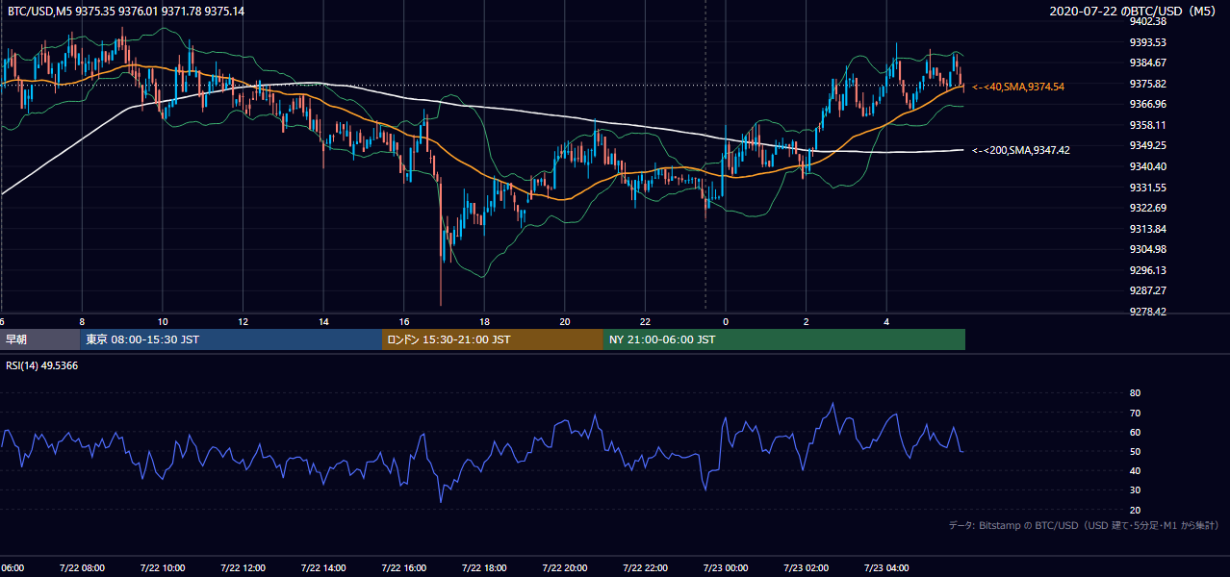Click RSI scale level 70
The image size is (1230, 577).
pyautogui.click(x=1135, y=413)
